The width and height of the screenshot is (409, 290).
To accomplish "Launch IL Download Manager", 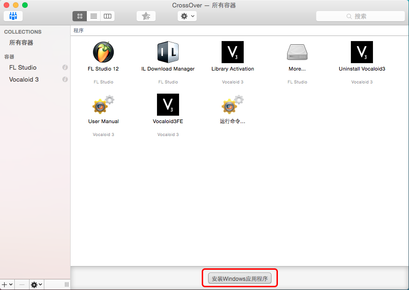I will tap(168, 52).
